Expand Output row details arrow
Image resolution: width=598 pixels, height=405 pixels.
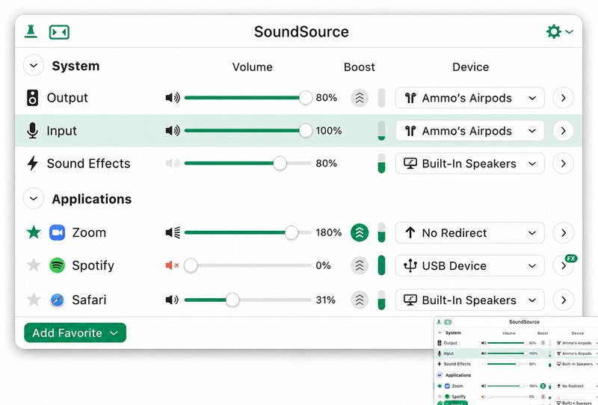tap(564, 98)
